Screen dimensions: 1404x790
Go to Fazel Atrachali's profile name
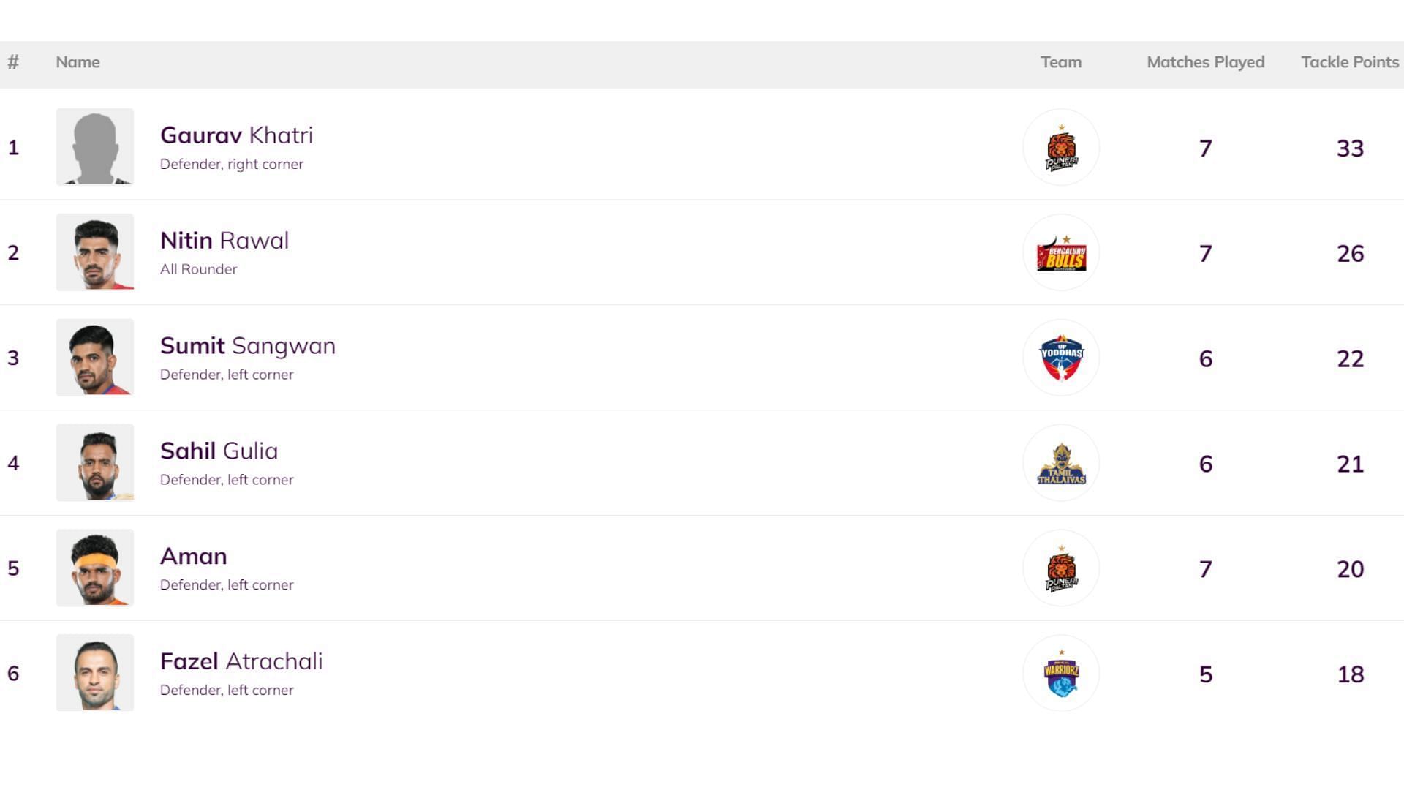241,662
